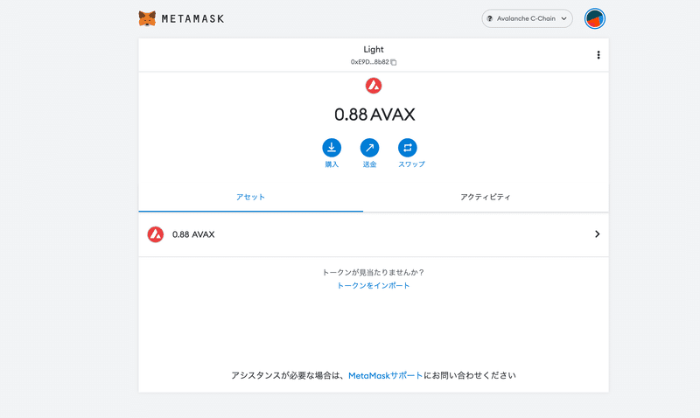Click the AVAX icon in asset row

(x=156, y=234)
